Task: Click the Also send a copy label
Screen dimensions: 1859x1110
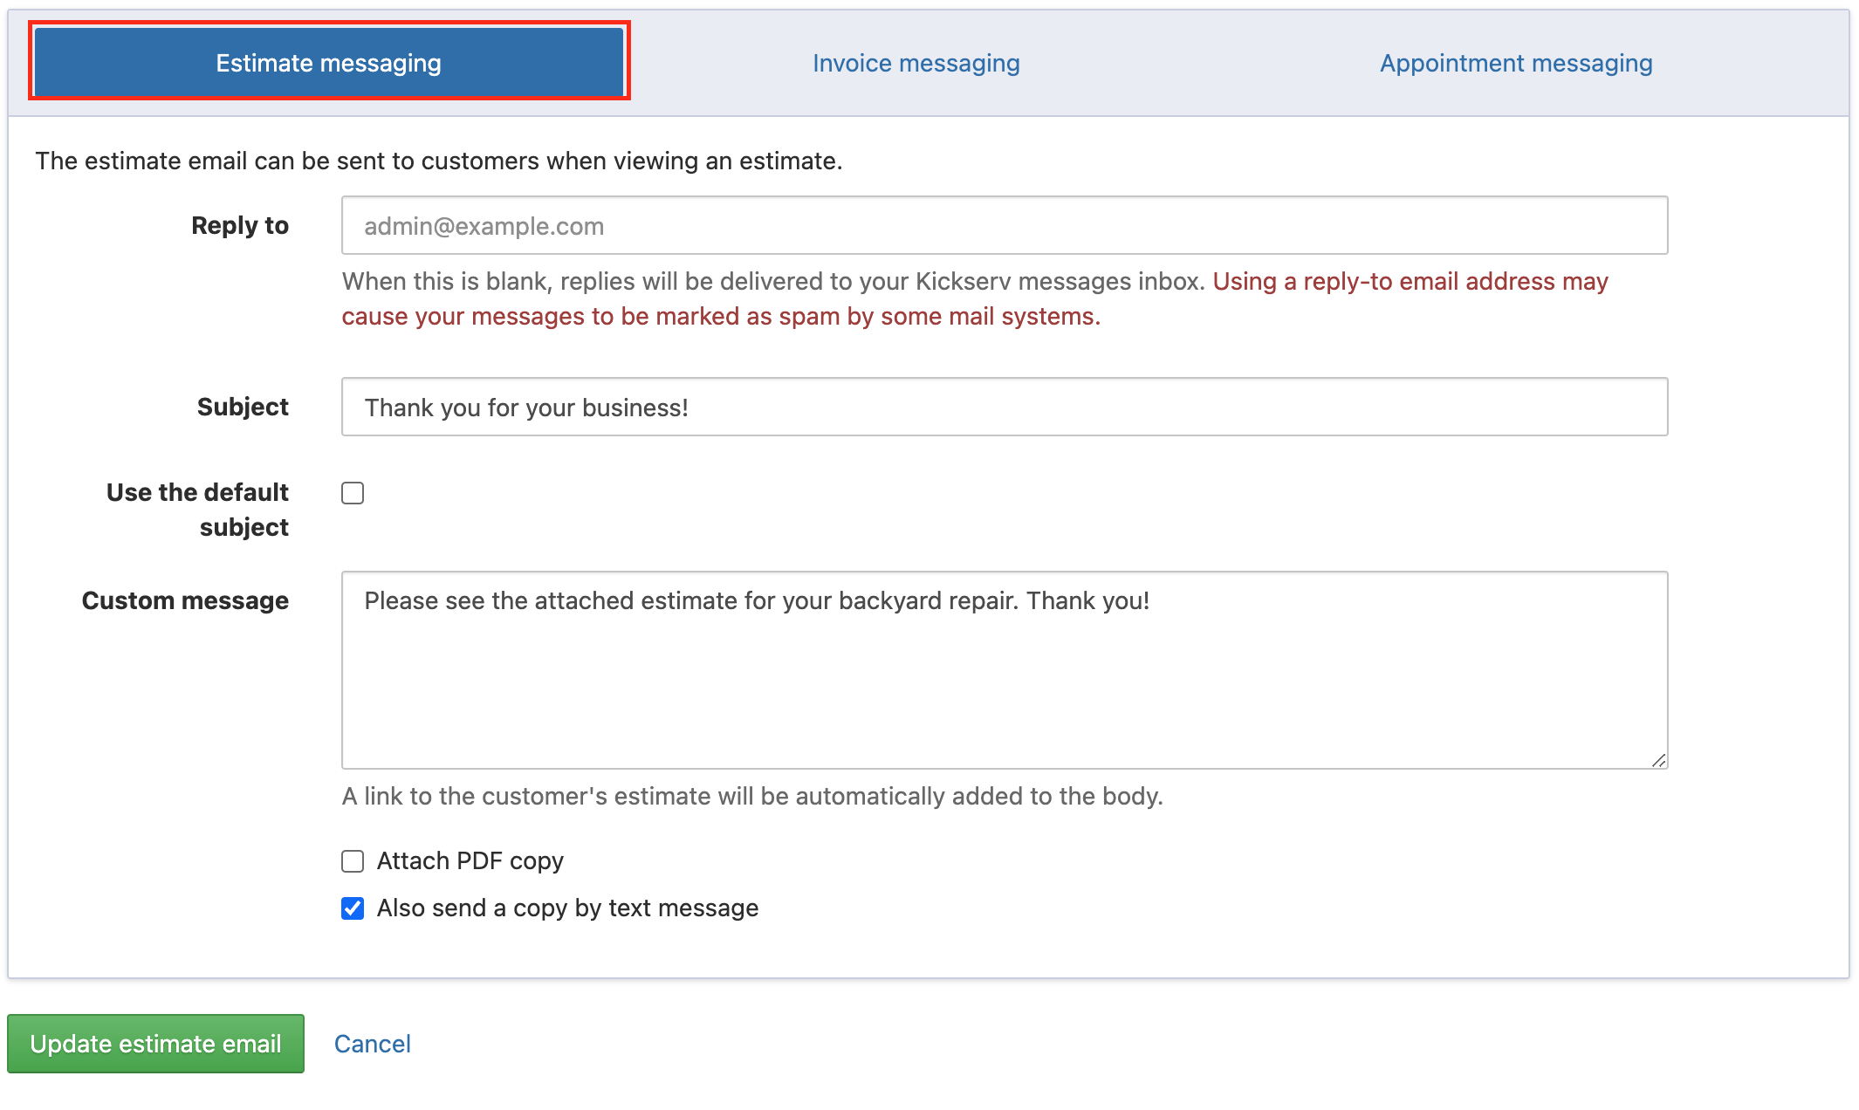Action: [567, 908]
